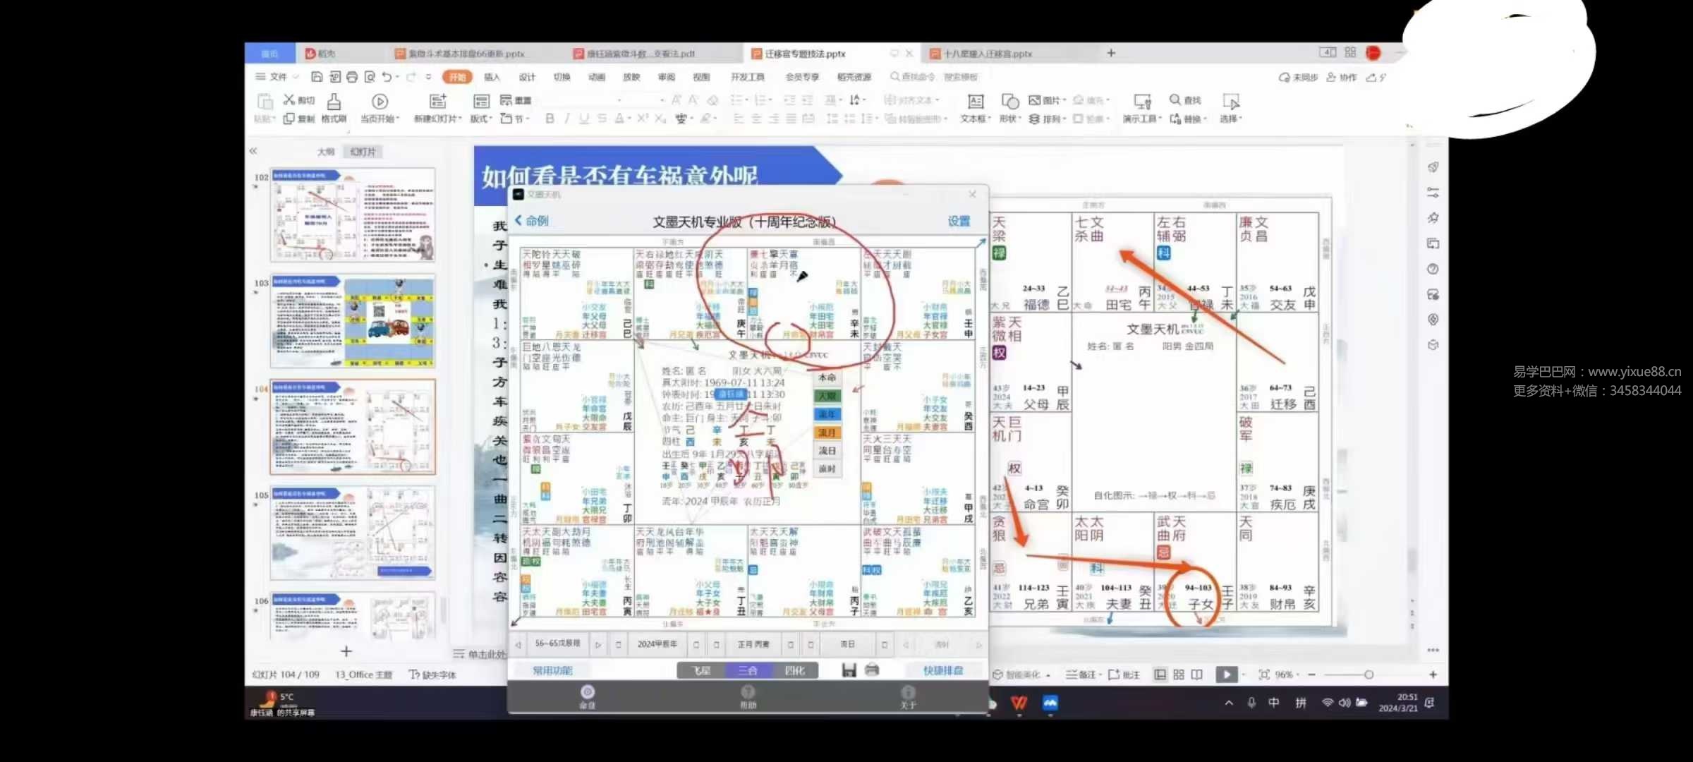Select the 三合 mode segment
1693x762 pixels.
click(748, 670)
